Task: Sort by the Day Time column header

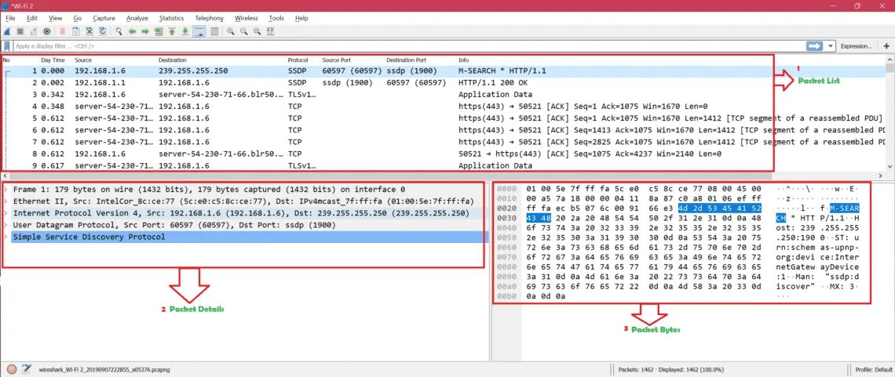Action: 53,60
